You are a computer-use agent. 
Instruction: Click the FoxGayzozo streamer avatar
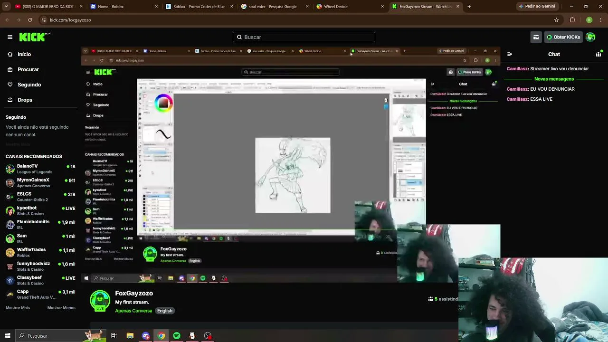click(x=100, y=301)
